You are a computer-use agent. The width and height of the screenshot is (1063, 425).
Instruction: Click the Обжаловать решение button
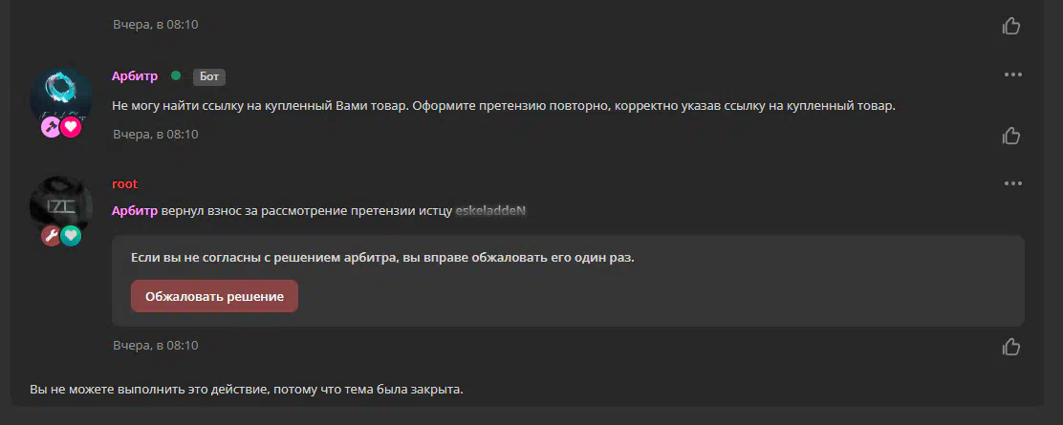click(x=214, y=296)
